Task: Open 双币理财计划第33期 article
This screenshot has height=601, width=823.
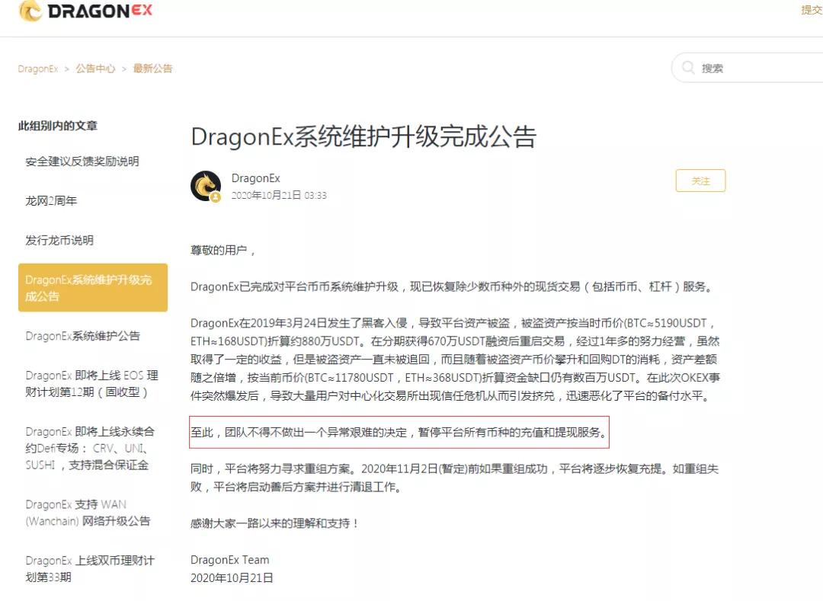Action: [x=90, y=569]
